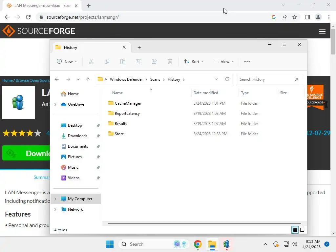This screenshot has height=252, width=336.
Task: Click the clock and date in taskbar
Action: click(311, 244)
